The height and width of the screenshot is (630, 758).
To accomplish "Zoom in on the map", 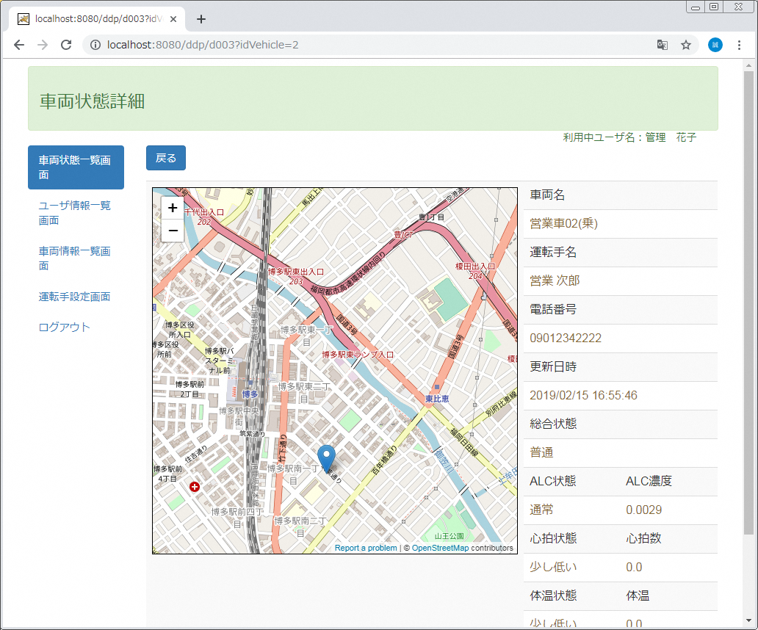I will coord(173,208).
